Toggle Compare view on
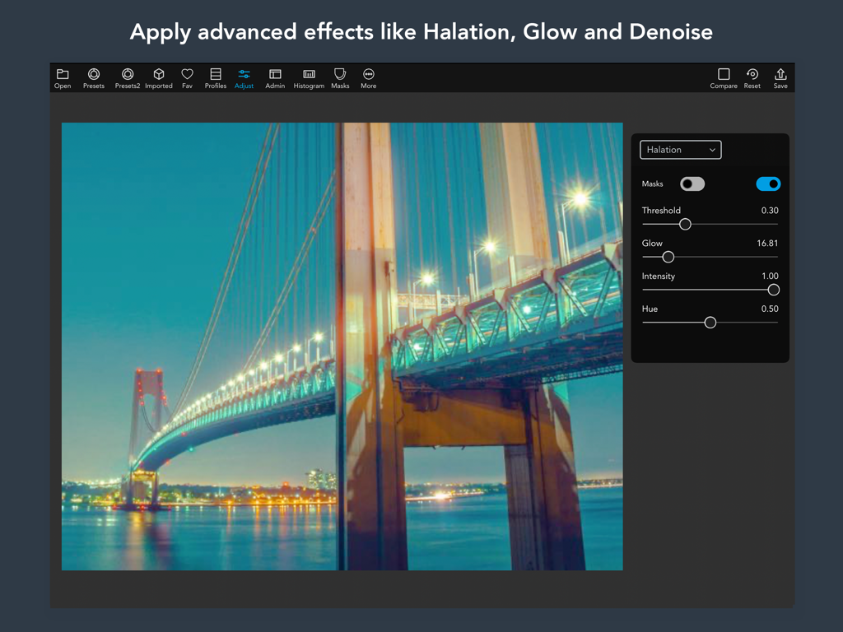This screenshot has width=843, height=632. click(x=723, y=78)
